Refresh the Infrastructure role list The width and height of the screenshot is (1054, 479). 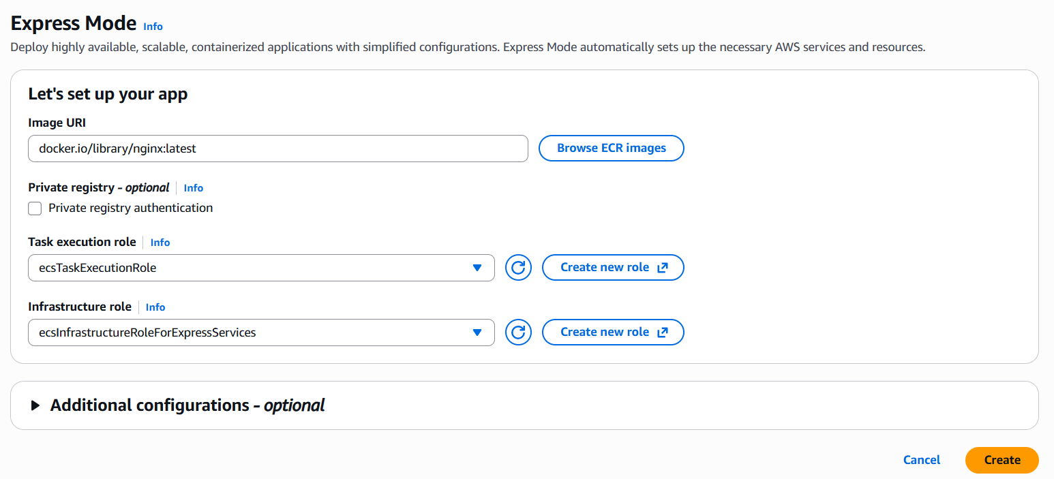[518, 333]
